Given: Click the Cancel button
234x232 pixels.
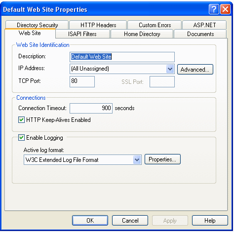Looking at the screenshot, I should tap(130, 221).
